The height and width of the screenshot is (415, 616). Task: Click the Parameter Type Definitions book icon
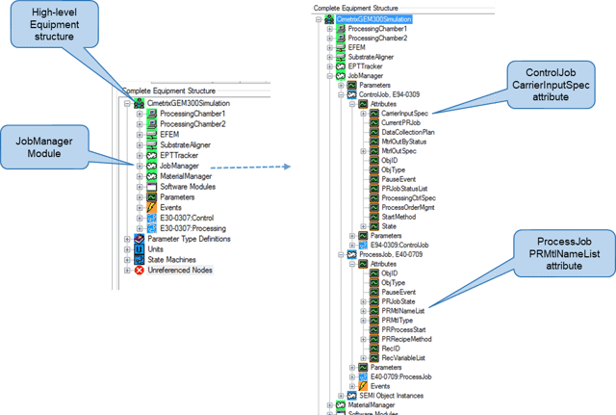point(139,239)
